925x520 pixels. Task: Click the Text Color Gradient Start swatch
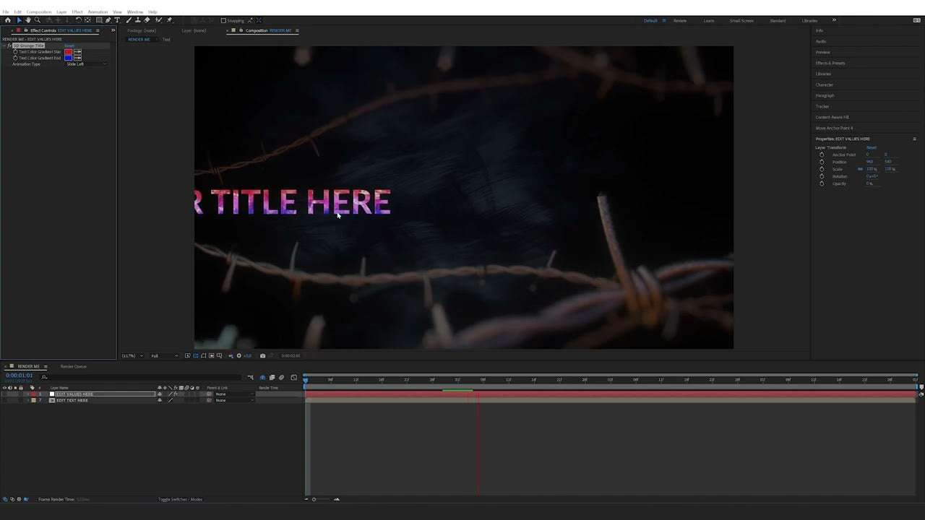(68, 52)
